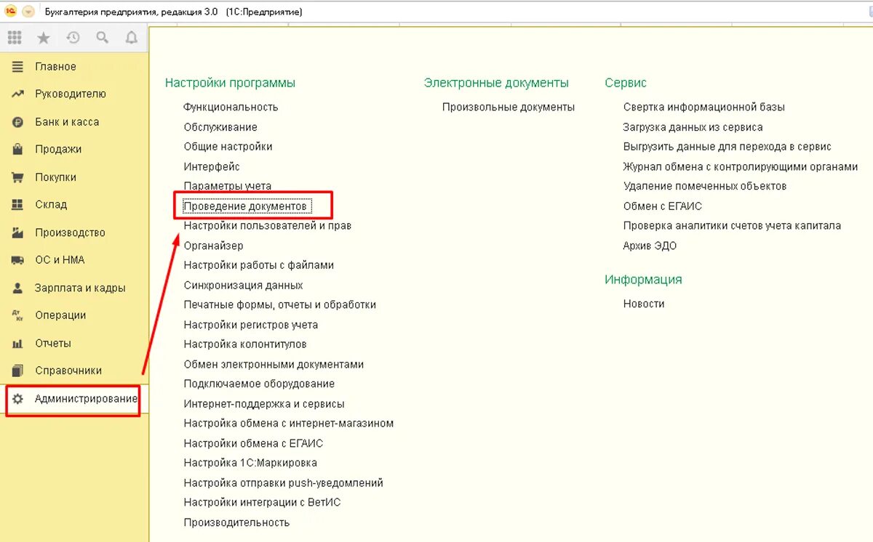The height and width of the screenshot is (542, 873).
Task: Open Настройки работы с файлами
Action: (259, 265)
